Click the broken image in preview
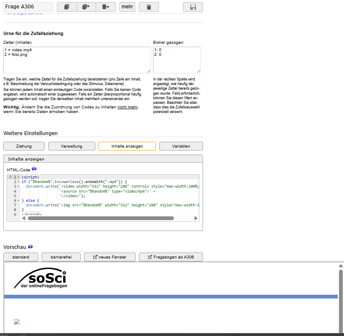The image size is (344, 336). point(17,321)
